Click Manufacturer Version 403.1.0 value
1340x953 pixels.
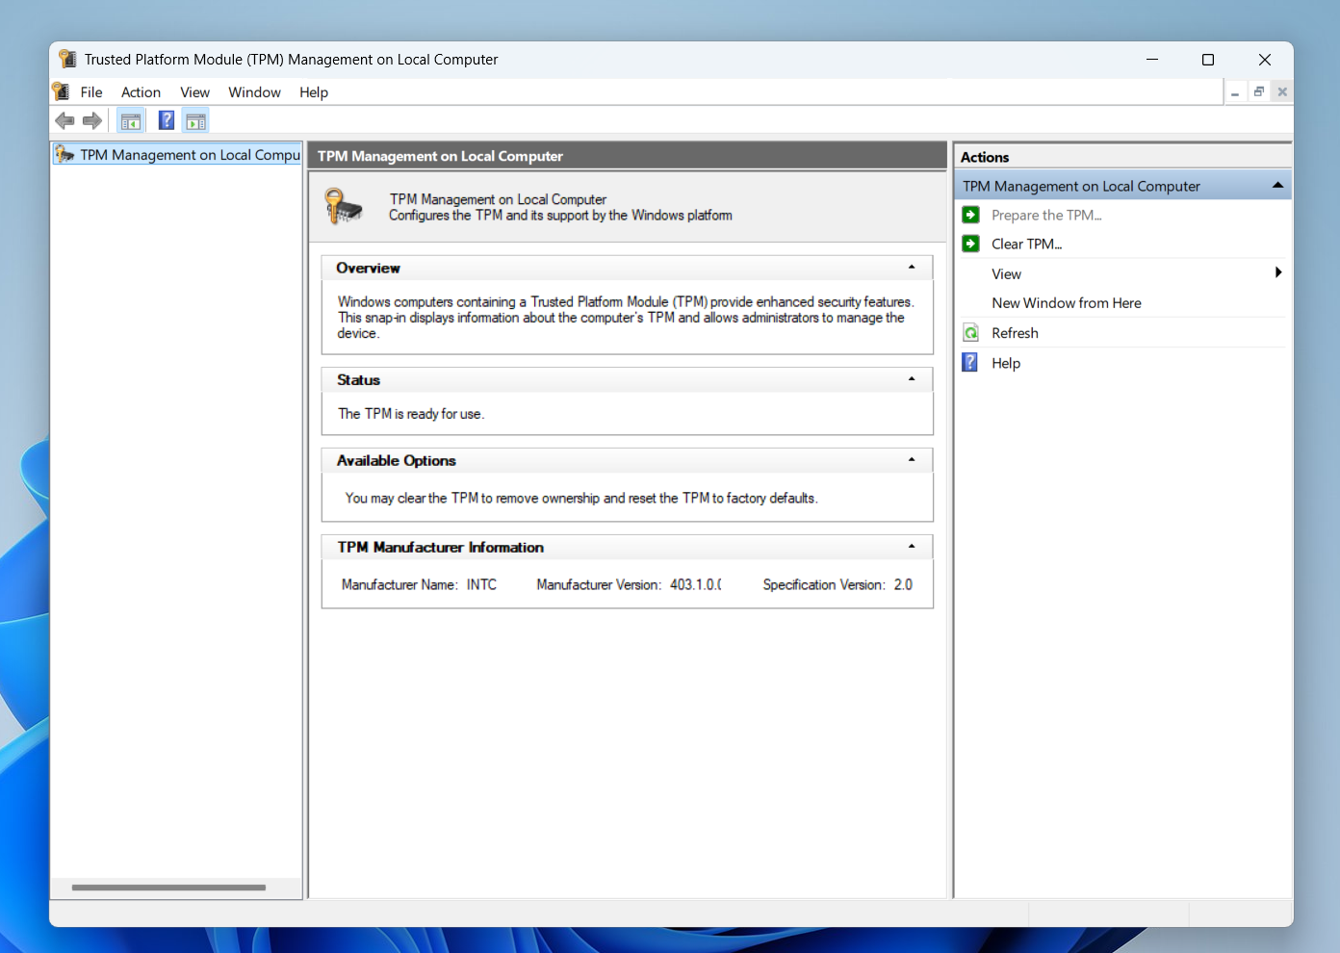click(x=695, y=584)
